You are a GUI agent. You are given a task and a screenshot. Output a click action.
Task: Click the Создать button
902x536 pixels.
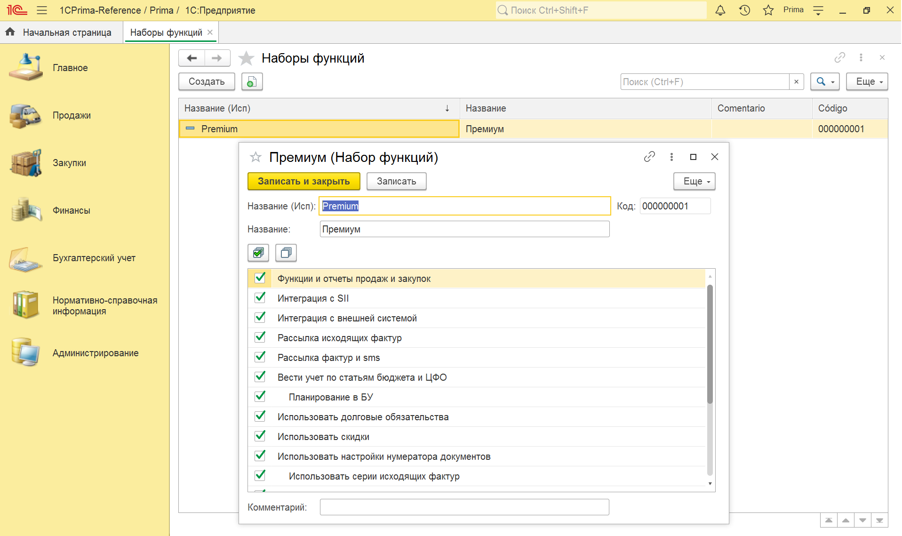(207, 82)
